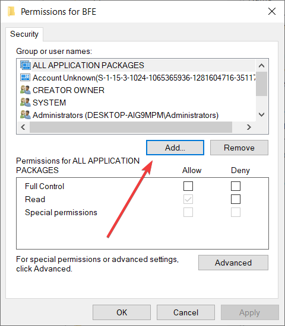Select the ALL APPLICATION PACKAGES icon
The width and height of the screenshot is (285, 326).
pos(26,65)
